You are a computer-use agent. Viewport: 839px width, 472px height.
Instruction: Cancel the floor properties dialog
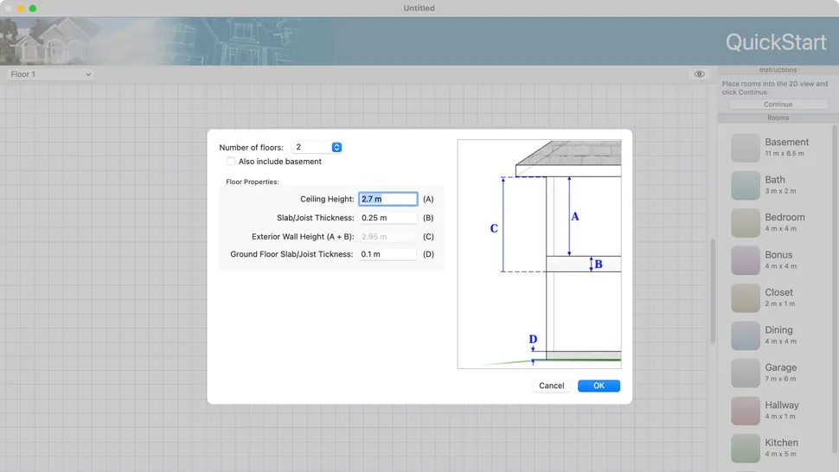pos(551,386)
